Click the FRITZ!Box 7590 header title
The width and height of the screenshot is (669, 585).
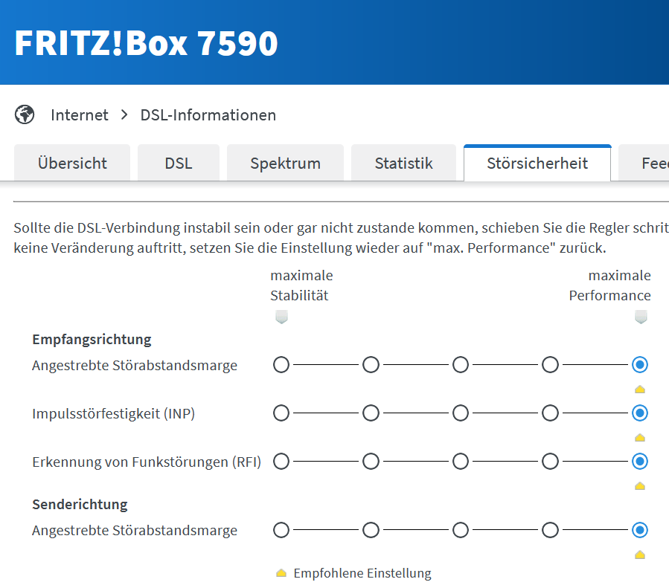coord(146,43)
